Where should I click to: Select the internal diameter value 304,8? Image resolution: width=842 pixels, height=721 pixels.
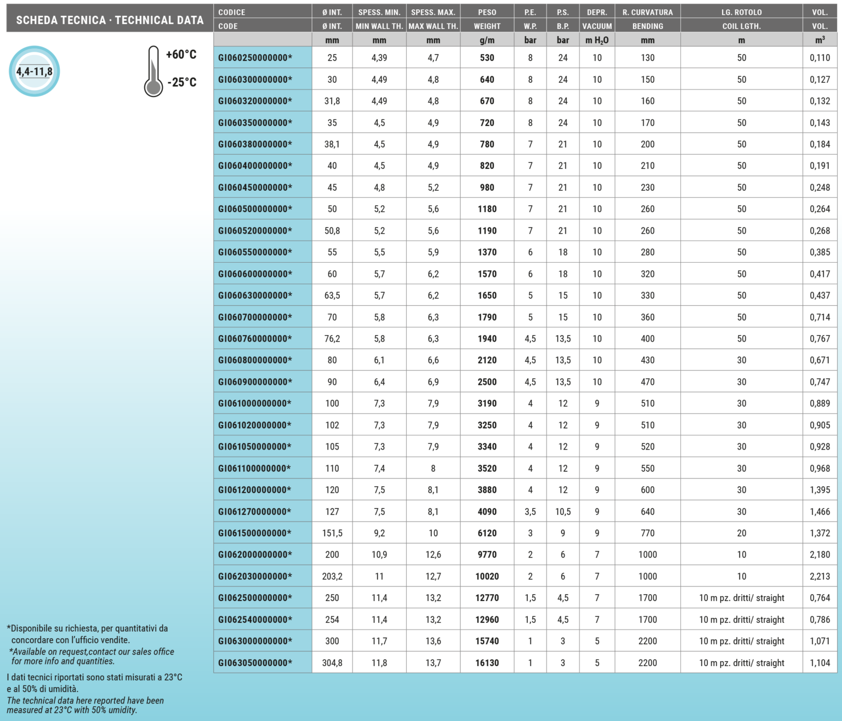point(332,663)
